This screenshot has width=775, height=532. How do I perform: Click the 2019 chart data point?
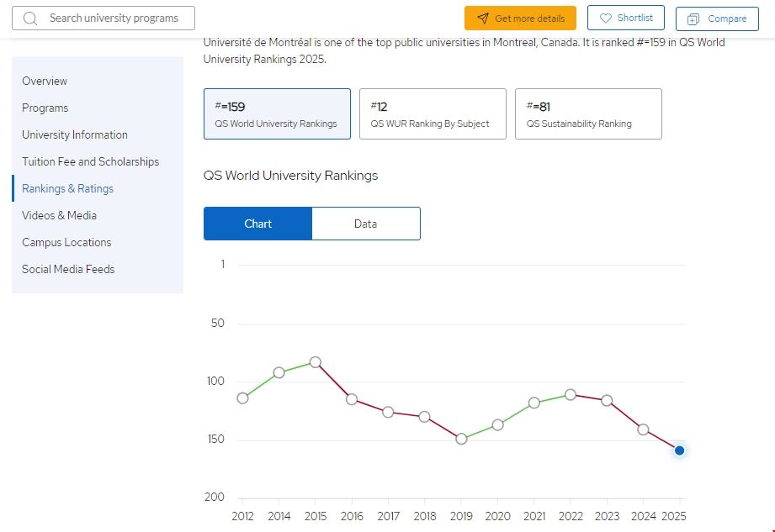pyautogui.click(x=461, y=439)
